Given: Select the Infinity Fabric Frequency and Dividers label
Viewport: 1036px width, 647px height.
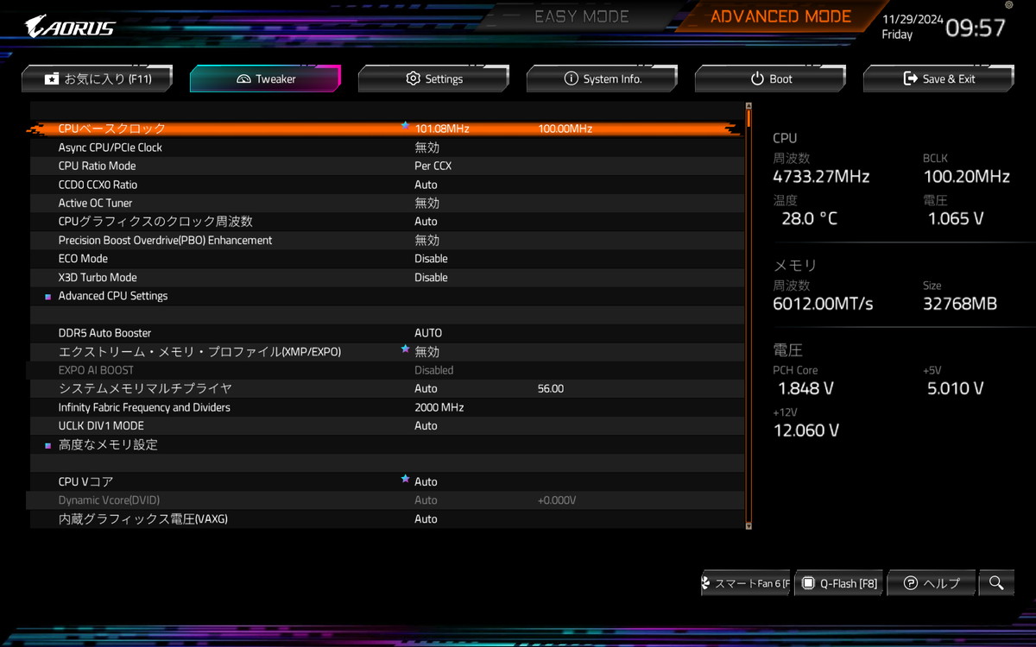Looking at the screenshot, I should pos(144,407).
